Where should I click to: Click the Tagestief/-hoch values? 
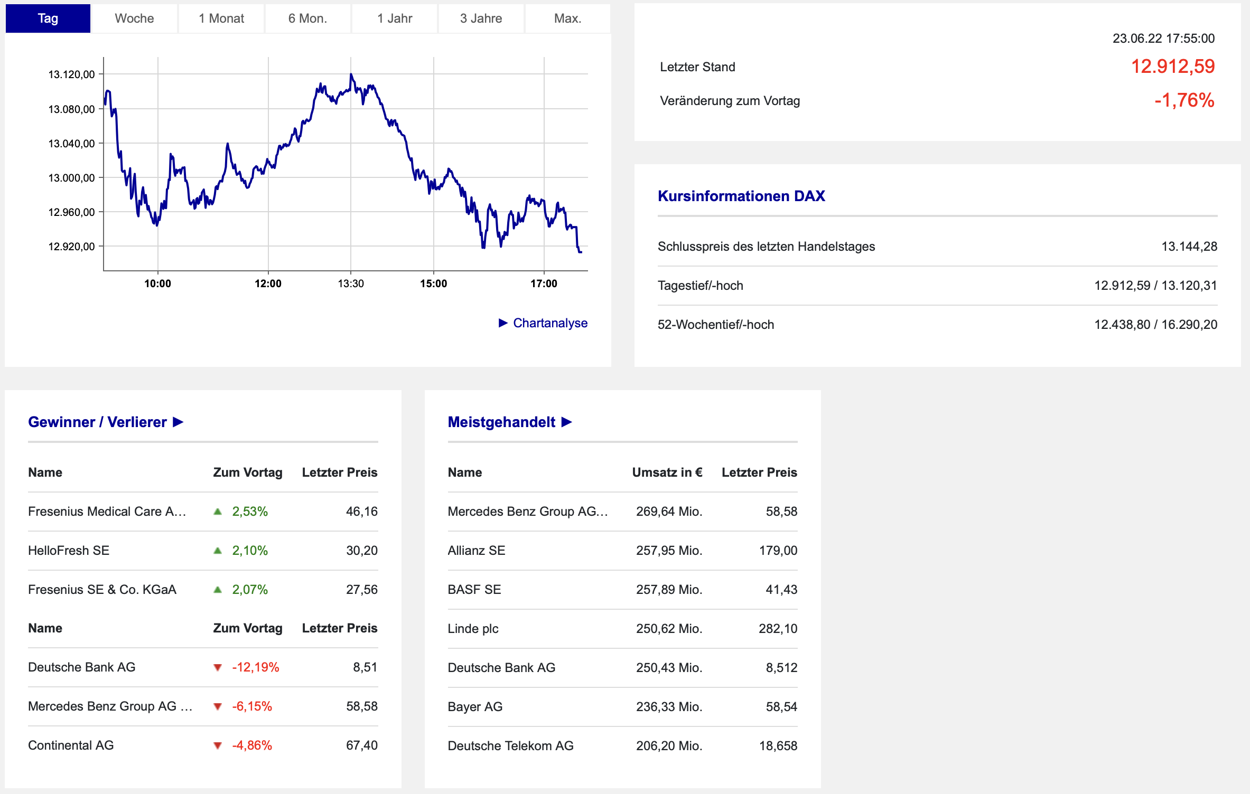(x=1155, y=286)
